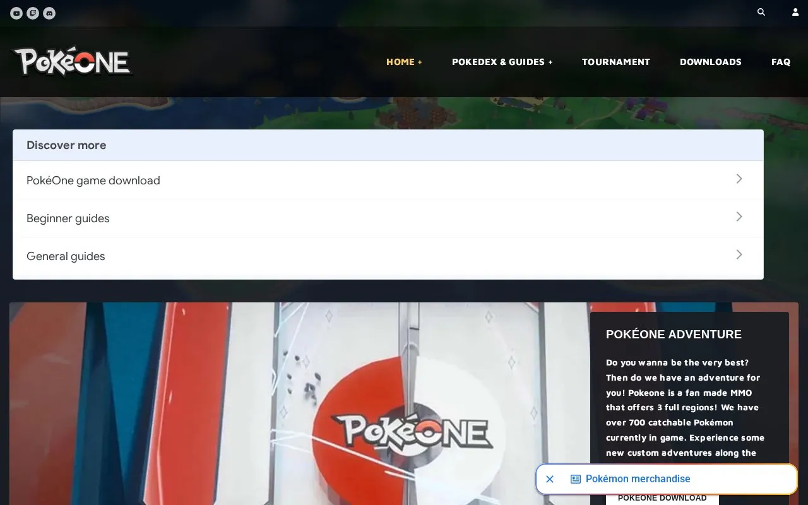Screen dimensions: 808x505
Task: Open Beginner guides link
Action: click(388, 218)
